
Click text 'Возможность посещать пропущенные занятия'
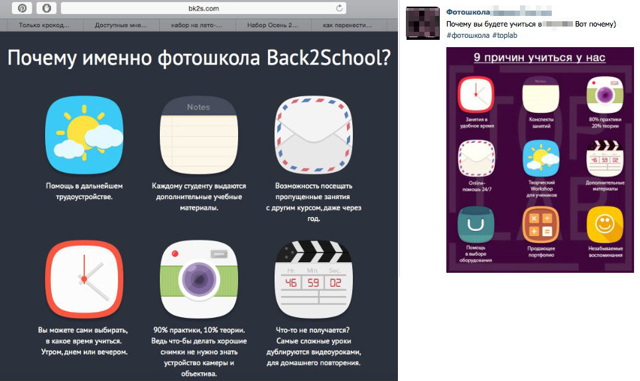pos(313,191)
